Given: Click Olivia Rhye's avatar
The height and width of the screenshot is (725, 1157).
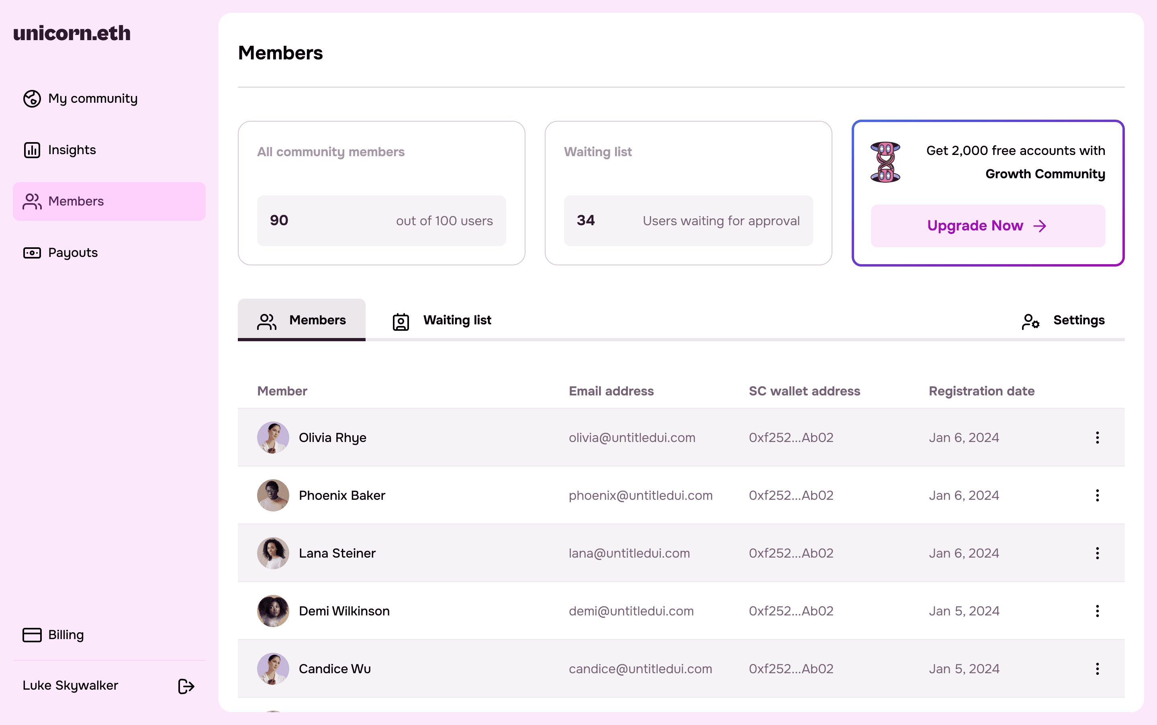Looking at the screenshot, I should [x=273, y=437].
